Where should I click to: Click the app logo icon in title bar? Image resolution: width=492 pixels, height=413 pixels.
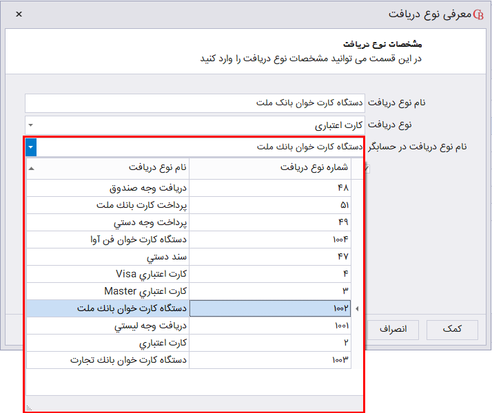tap(478, 14)
